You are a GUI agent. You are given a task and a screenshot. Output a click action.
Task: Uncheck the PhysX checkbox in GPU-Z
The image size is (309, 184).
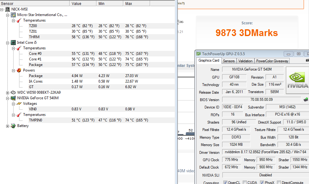click(x=262, y=182)
